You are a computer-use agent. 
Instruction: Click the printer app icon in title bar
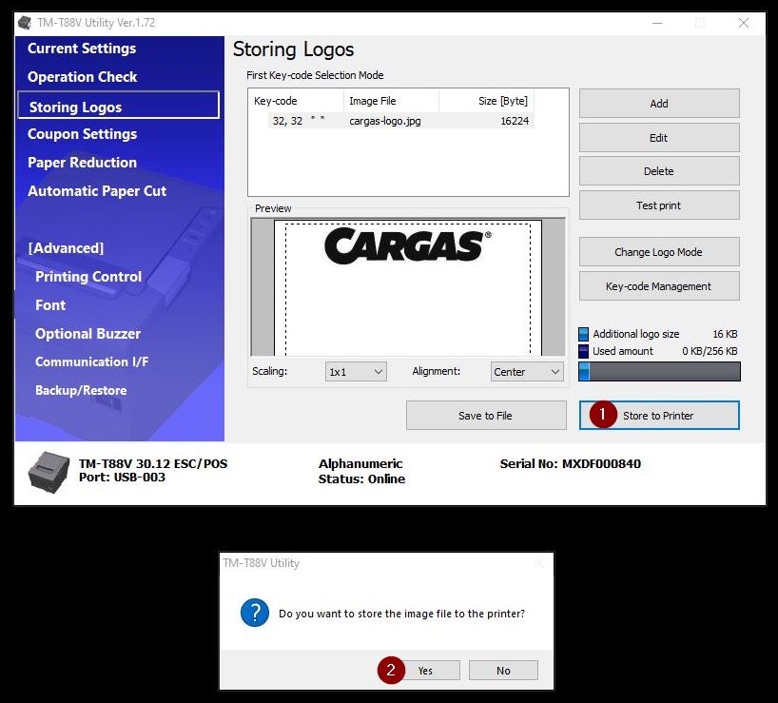click(x=25, y=23)
